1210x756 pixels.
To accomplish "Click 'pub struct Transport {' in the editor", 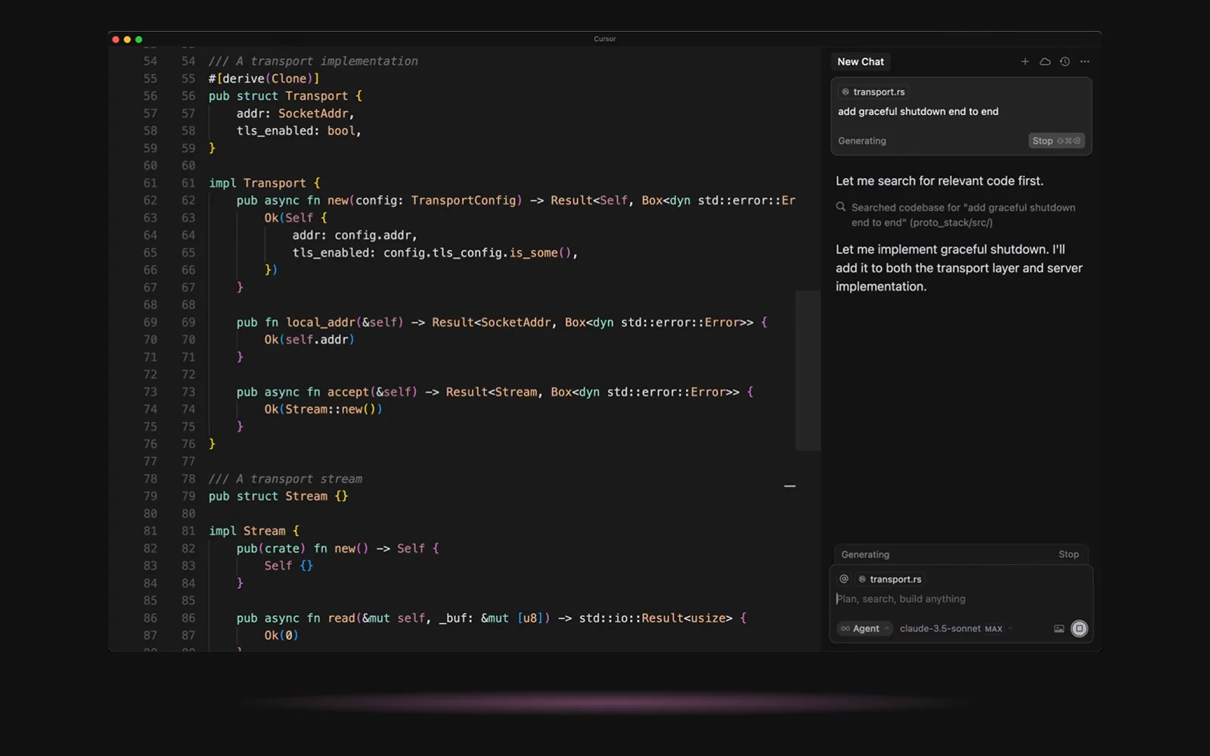I will tap(285, 96).
